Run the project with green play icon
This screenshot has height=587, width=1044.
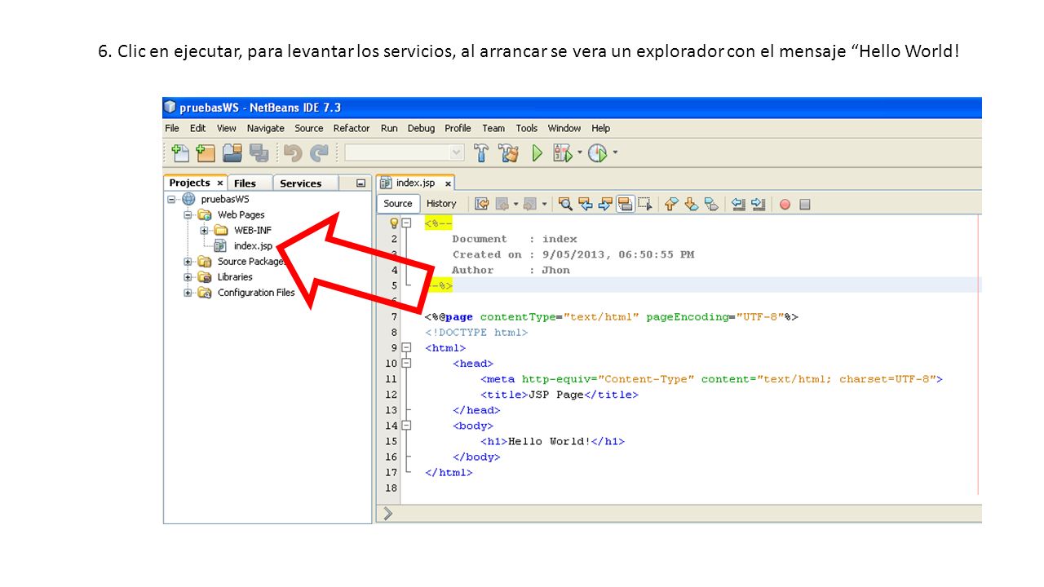[537, 152]
